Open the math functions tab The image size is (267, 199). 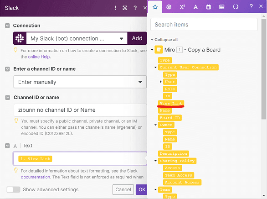[182, 7]
